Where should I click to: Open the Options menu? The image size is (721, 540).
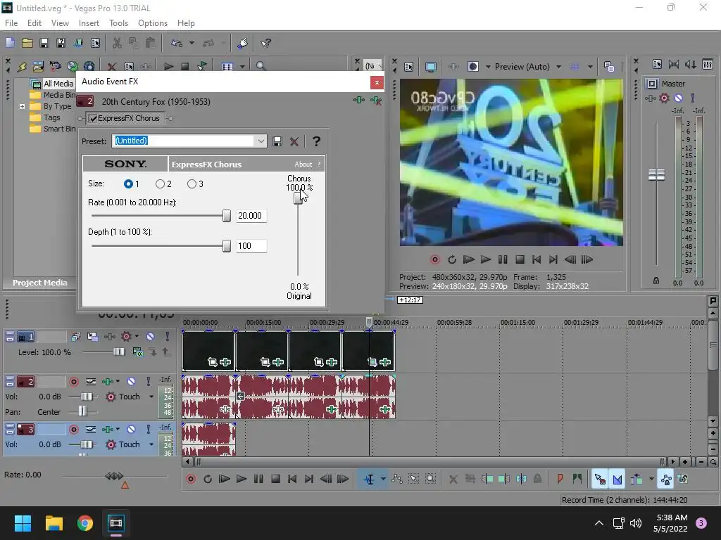point(153,23)
